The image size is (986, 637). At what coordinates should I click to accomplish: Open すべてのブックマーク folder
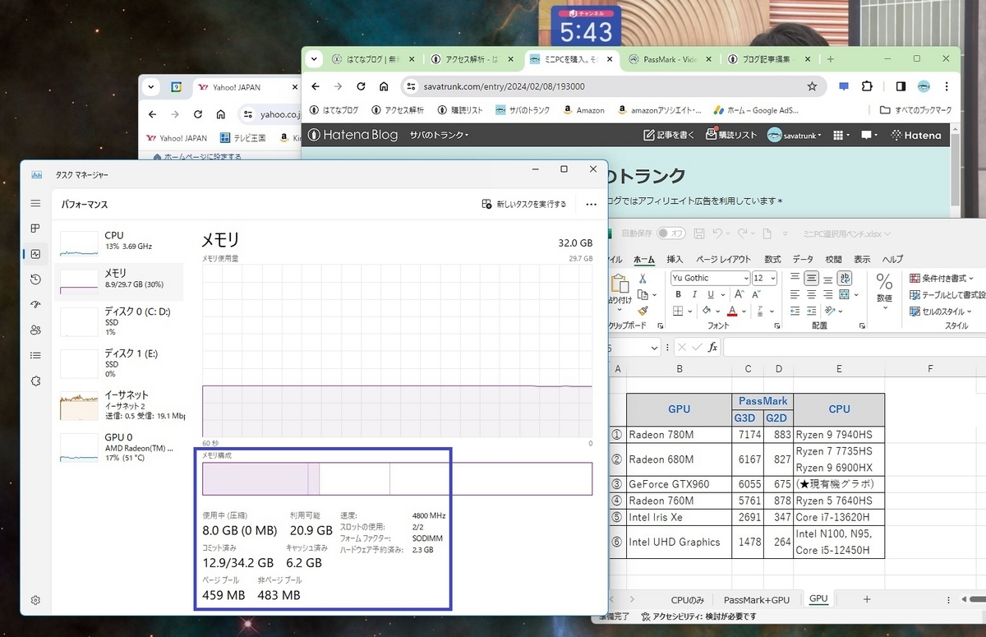point(915,110)
